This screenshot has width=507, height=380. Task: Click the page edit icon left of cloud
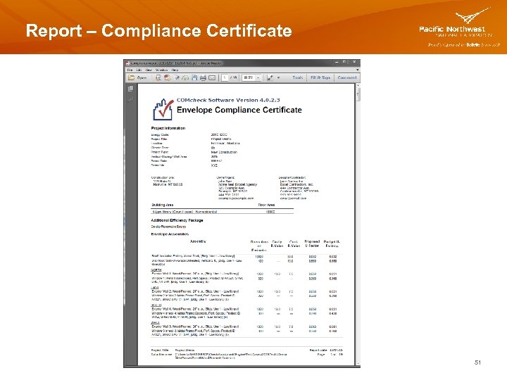pyautogui.click(x=177, y=78)
